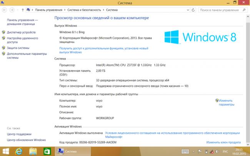Click the shield icon beside Дополнительные параметры системы
This screenshot has width=250, height=156.
click(x=3, y=53)
